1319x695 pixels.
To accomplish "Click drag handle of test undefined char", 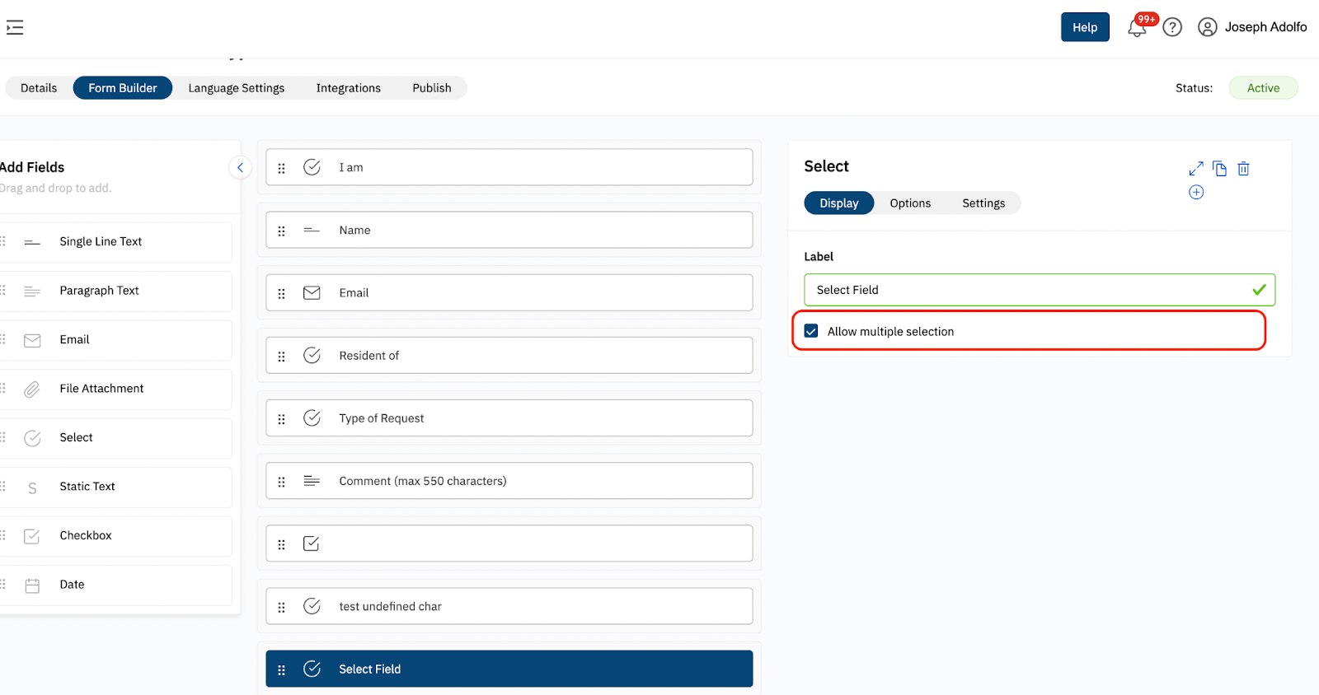I will 281,607.
